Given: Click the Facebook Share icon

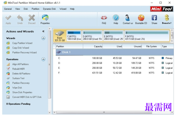Looking at the screenshot, I should pyautogui.click(x=154, y=18).
